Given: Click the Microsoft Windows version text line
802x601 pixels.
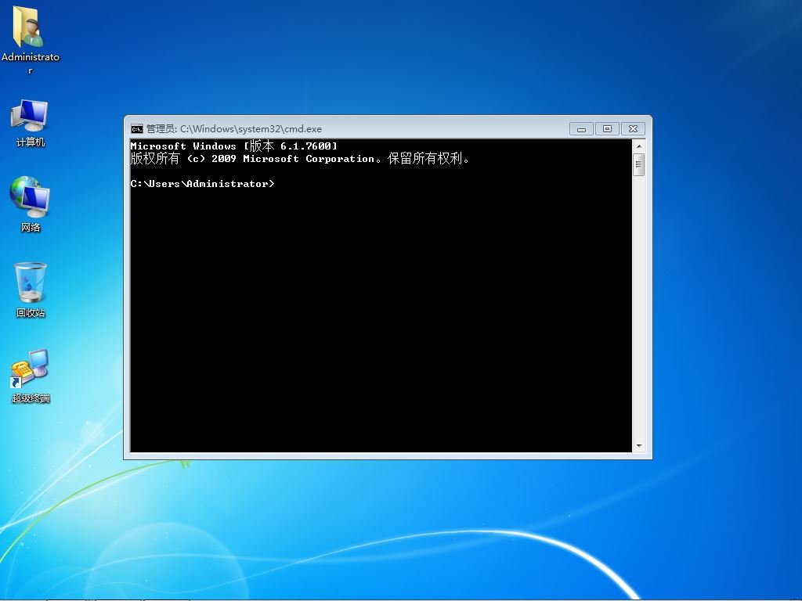Looking at the screenshot, I should tap(233, 146).
